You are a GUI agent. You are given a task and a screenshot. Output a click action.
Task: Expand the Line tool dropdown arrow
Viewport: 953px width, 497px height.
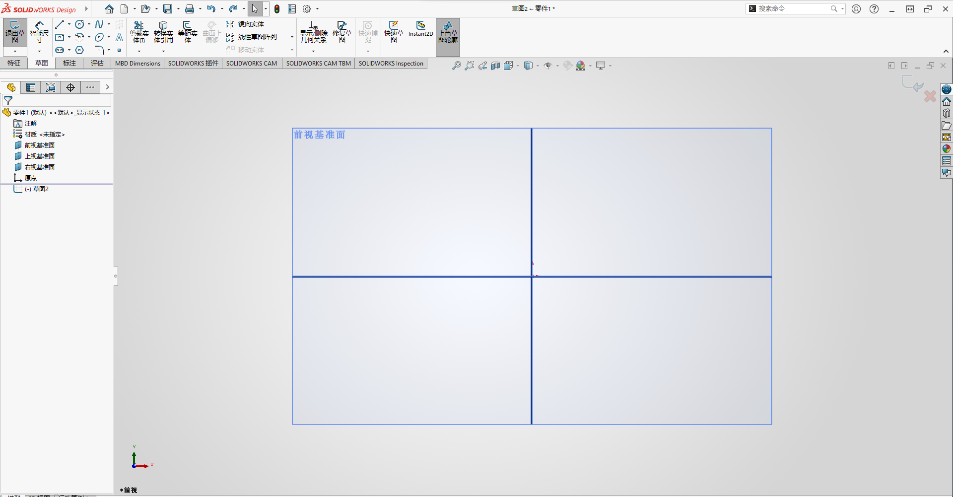(69, 24)
